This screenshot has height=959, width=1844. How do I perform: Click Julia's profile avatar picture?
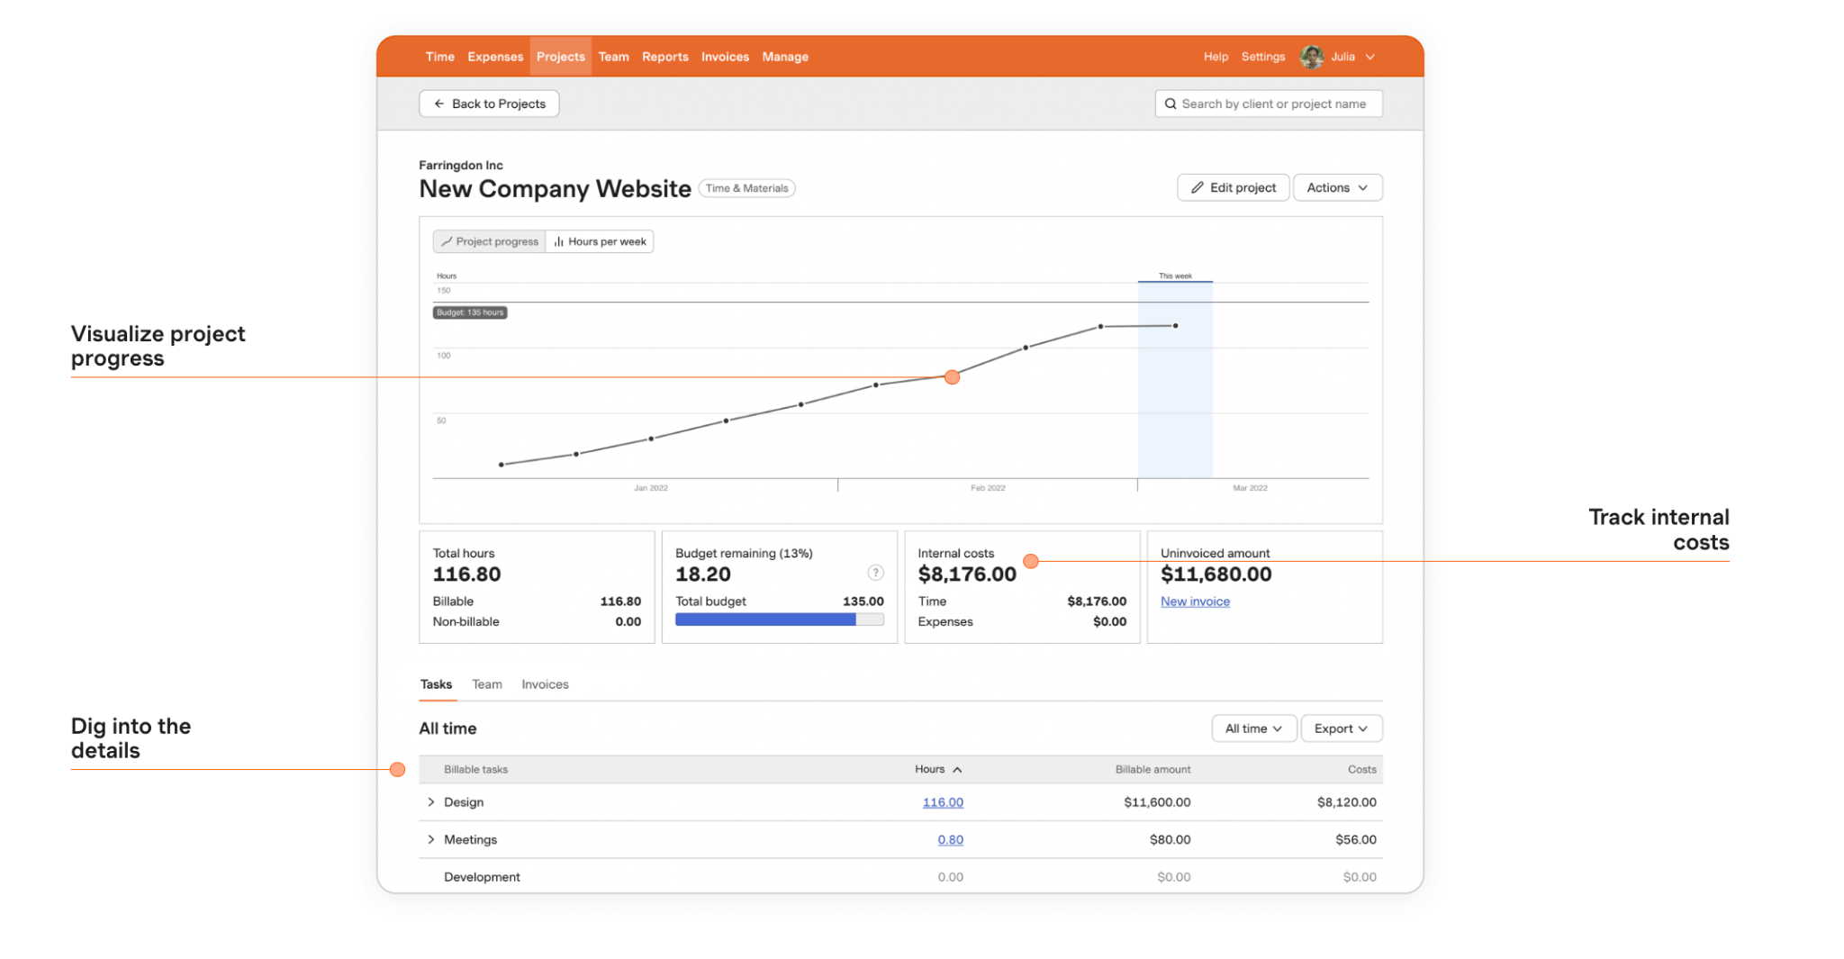click(x=1311, y=57)
